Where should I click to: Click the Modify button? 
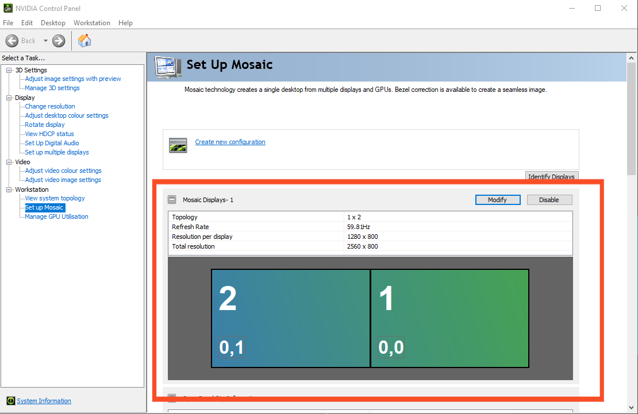tap(498, 200)
